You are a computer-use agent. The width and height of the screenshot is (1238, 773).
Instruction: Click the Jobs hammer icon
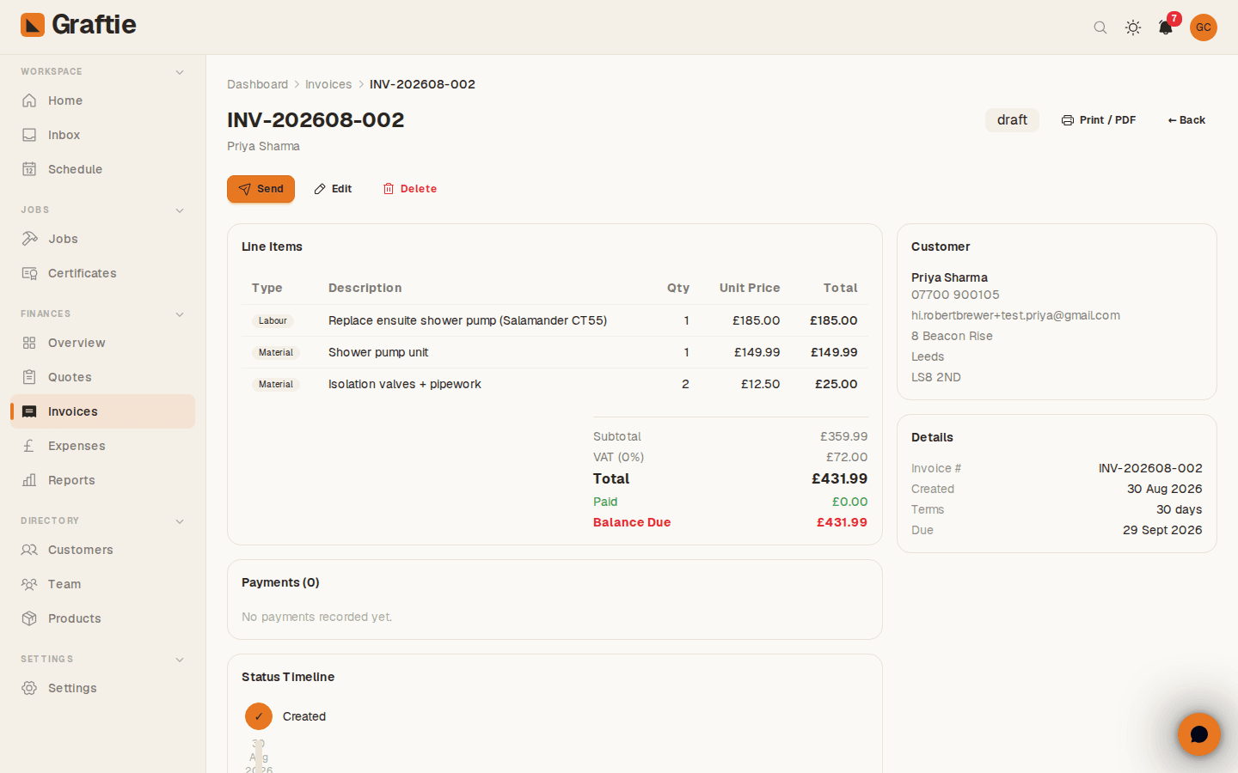29,239
